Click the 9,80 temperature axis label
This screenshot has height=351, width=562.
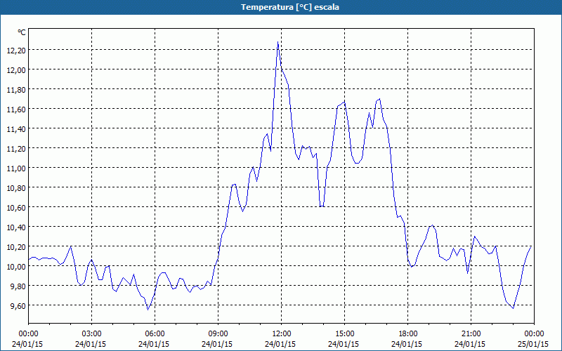[x=18, y=287]
